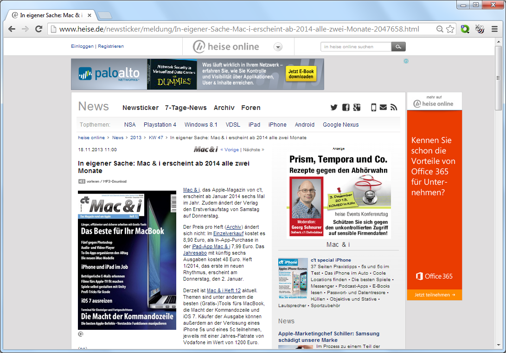Viewport: 506px width, 353px height.
Task: Click c't special iPhone cover thumbnail
Action: (293, 279)
